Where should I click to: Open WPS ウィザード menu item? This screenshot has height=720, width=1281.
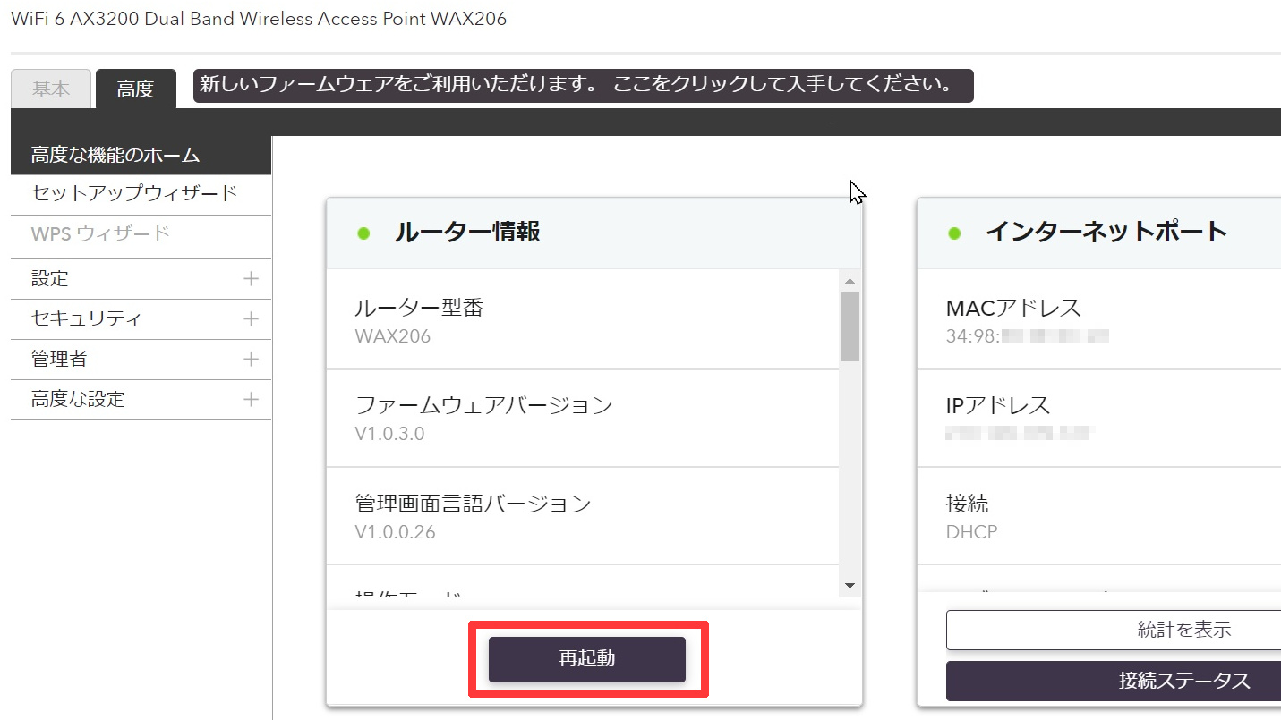point(141,234)
